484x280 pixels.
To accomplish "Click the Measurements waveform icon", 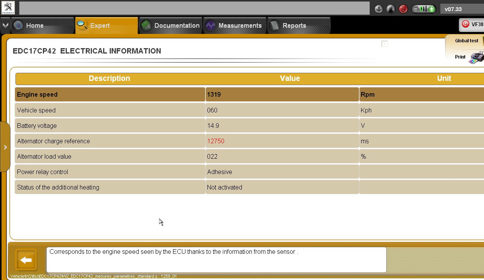I will pyautogui.click(x=210, y=25).
